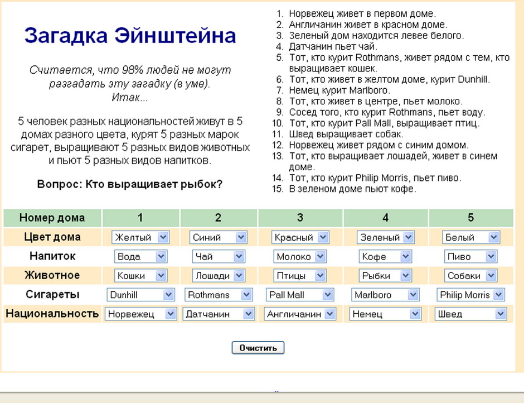This screenshot has height=403, width=524.
Task: Expand the Белый color dropdown for house 5
Action: coord(471,237)
